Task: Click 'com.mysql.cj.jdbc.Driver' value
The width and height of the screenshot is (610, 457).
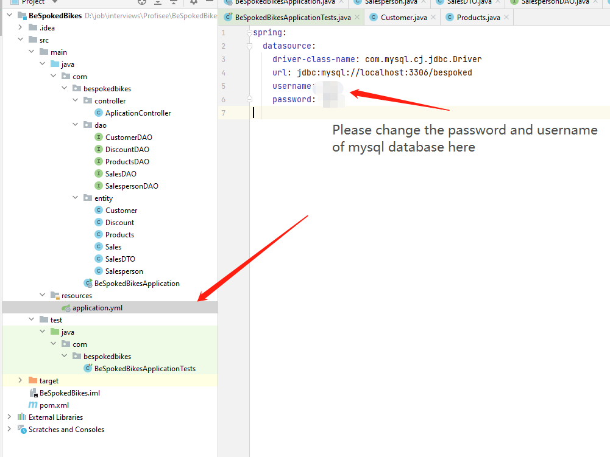Action: click(x=424, y=59)
